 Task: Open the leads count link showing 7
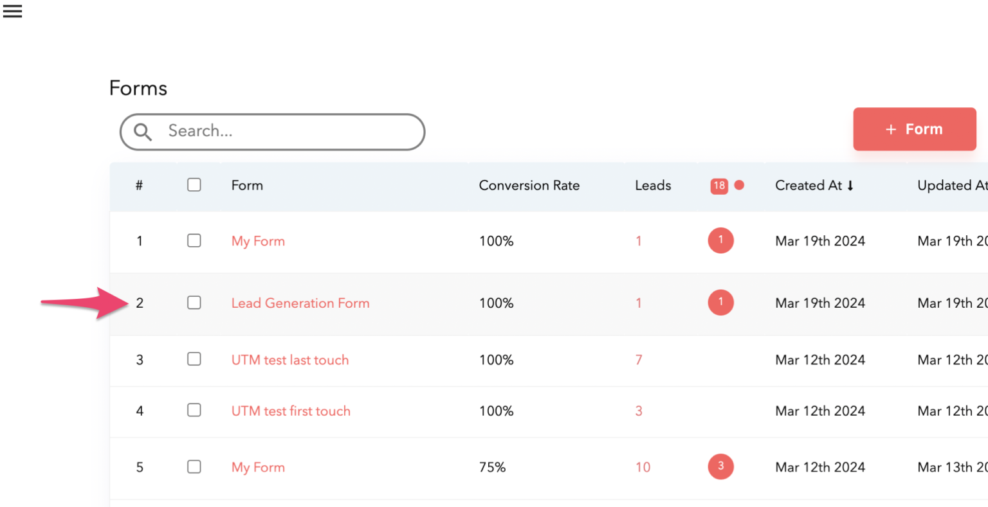[x=638, y=360]
